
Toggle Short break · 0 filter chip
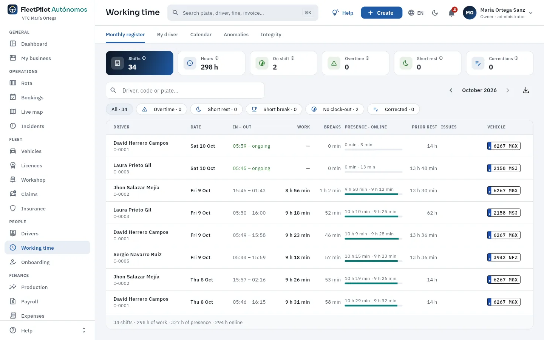coord(274,109)
